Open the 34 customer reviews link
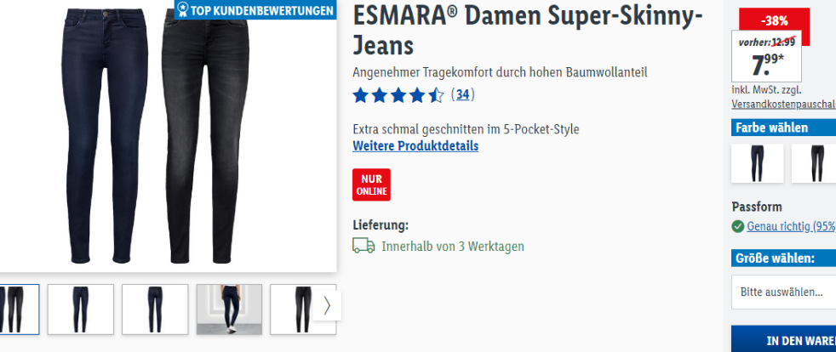The image size is (836, 352). tap(463, 94)
